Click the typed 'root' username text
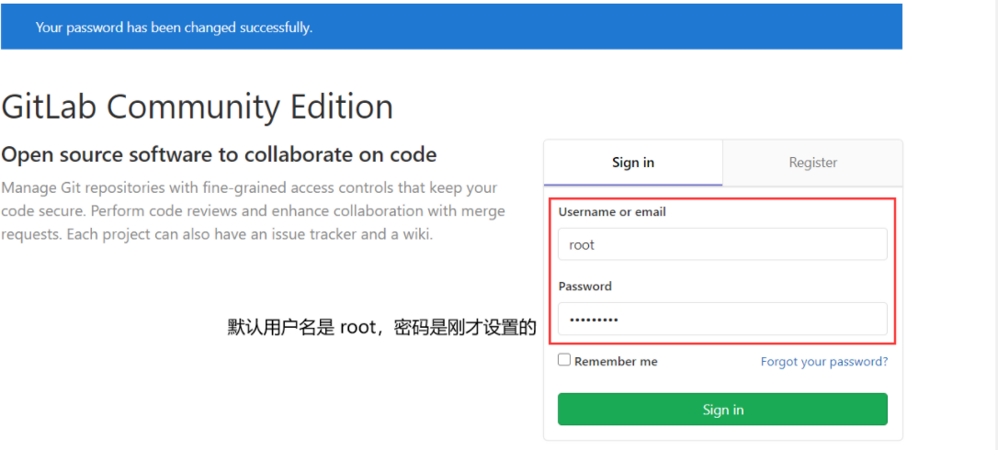The width and height of the screenshot is (998, 450). click(582, 245)
